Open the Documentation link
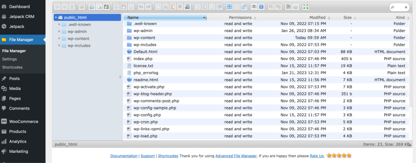Screen dimensions: 416x163 click(x=124, y=156)
